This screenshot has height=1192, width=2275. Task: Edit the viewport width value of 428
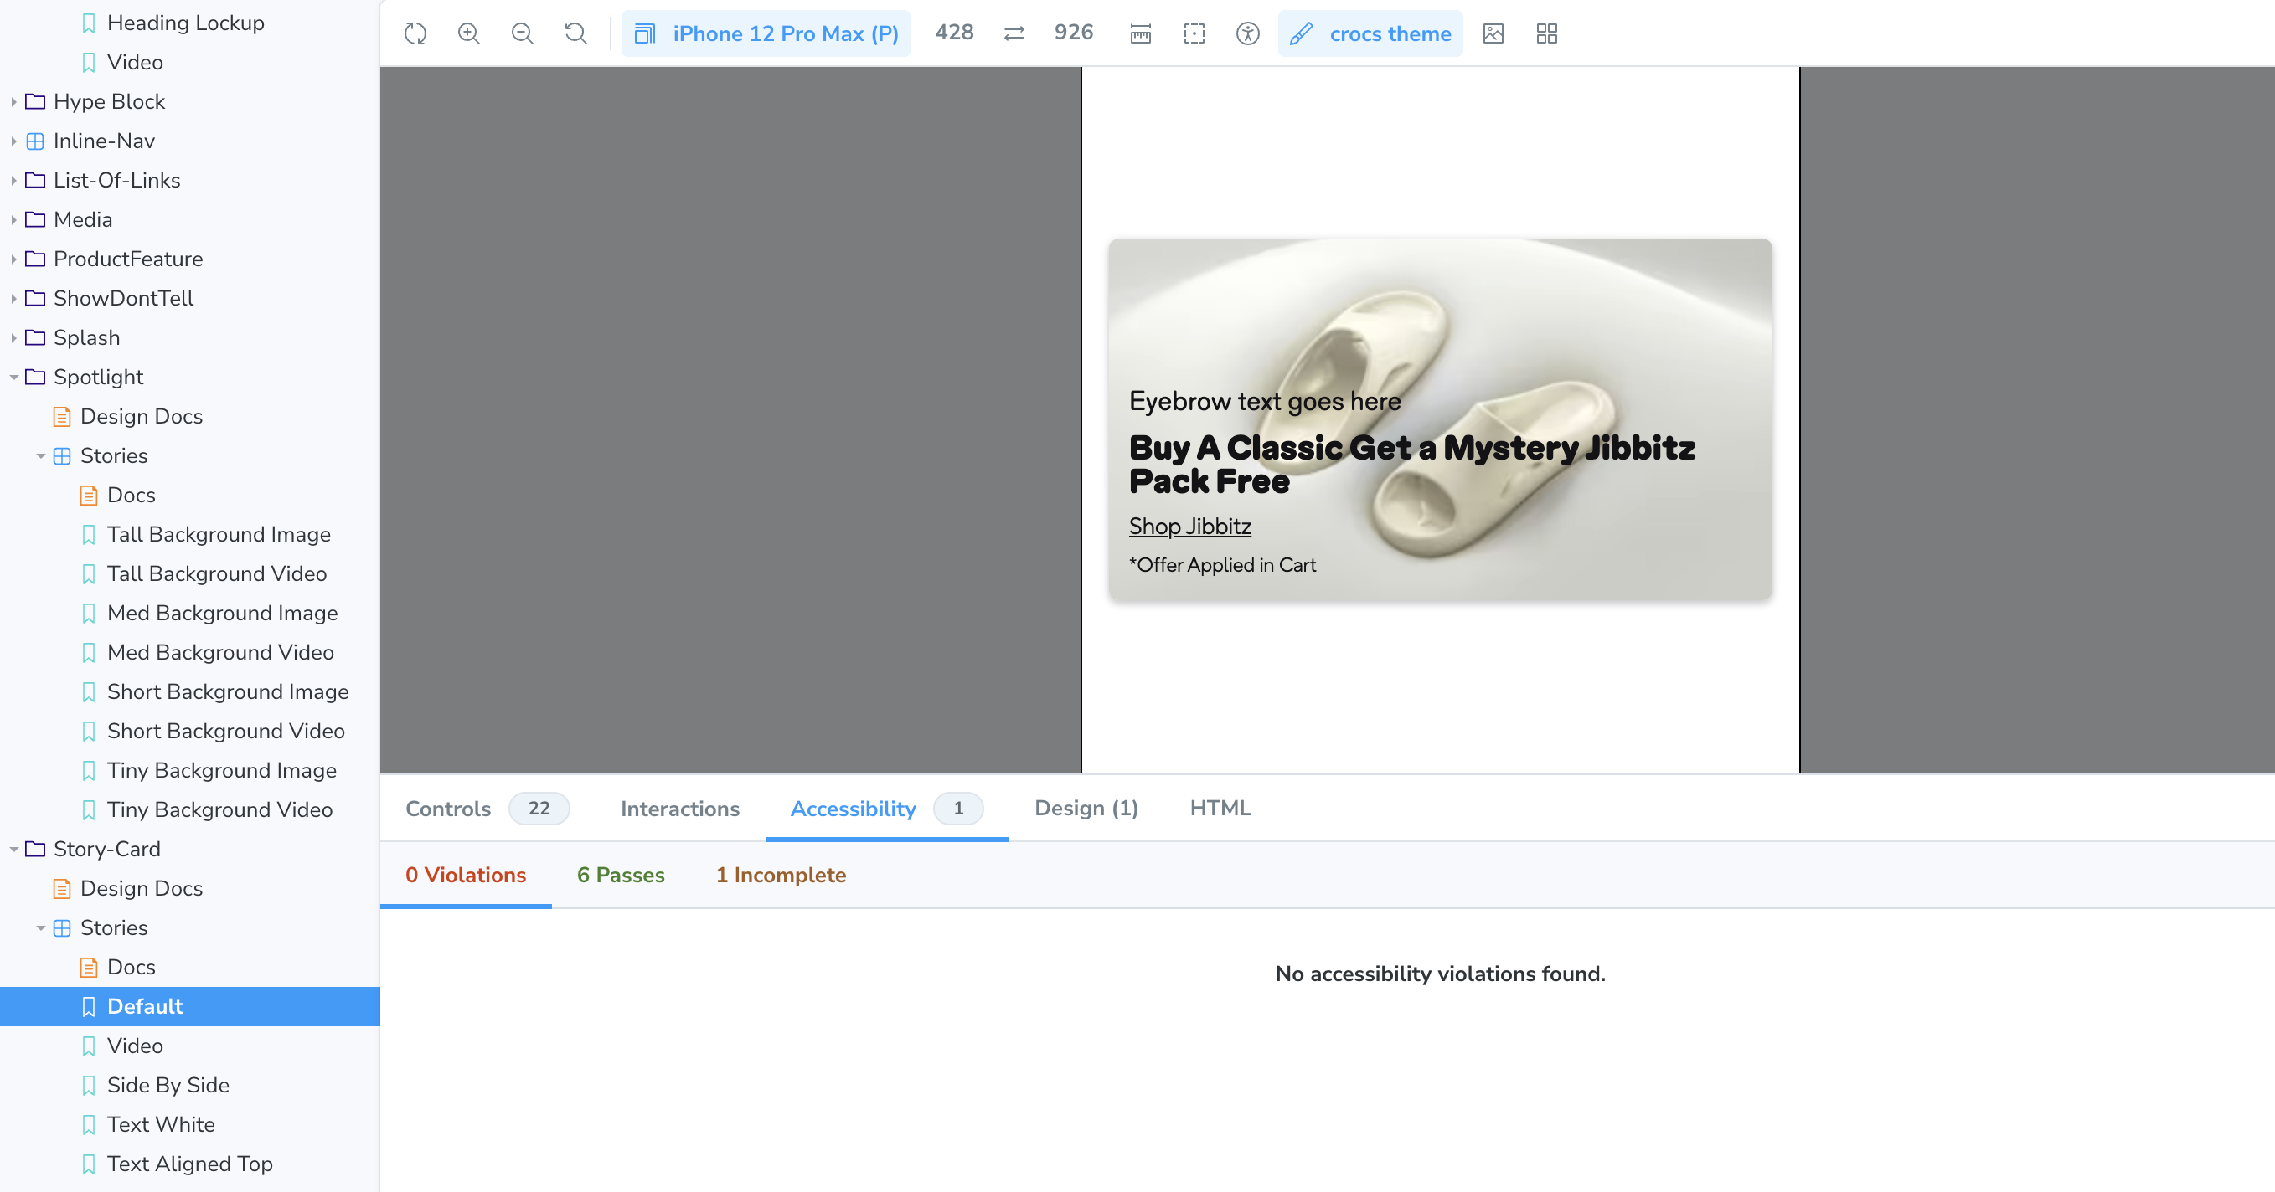954,33
